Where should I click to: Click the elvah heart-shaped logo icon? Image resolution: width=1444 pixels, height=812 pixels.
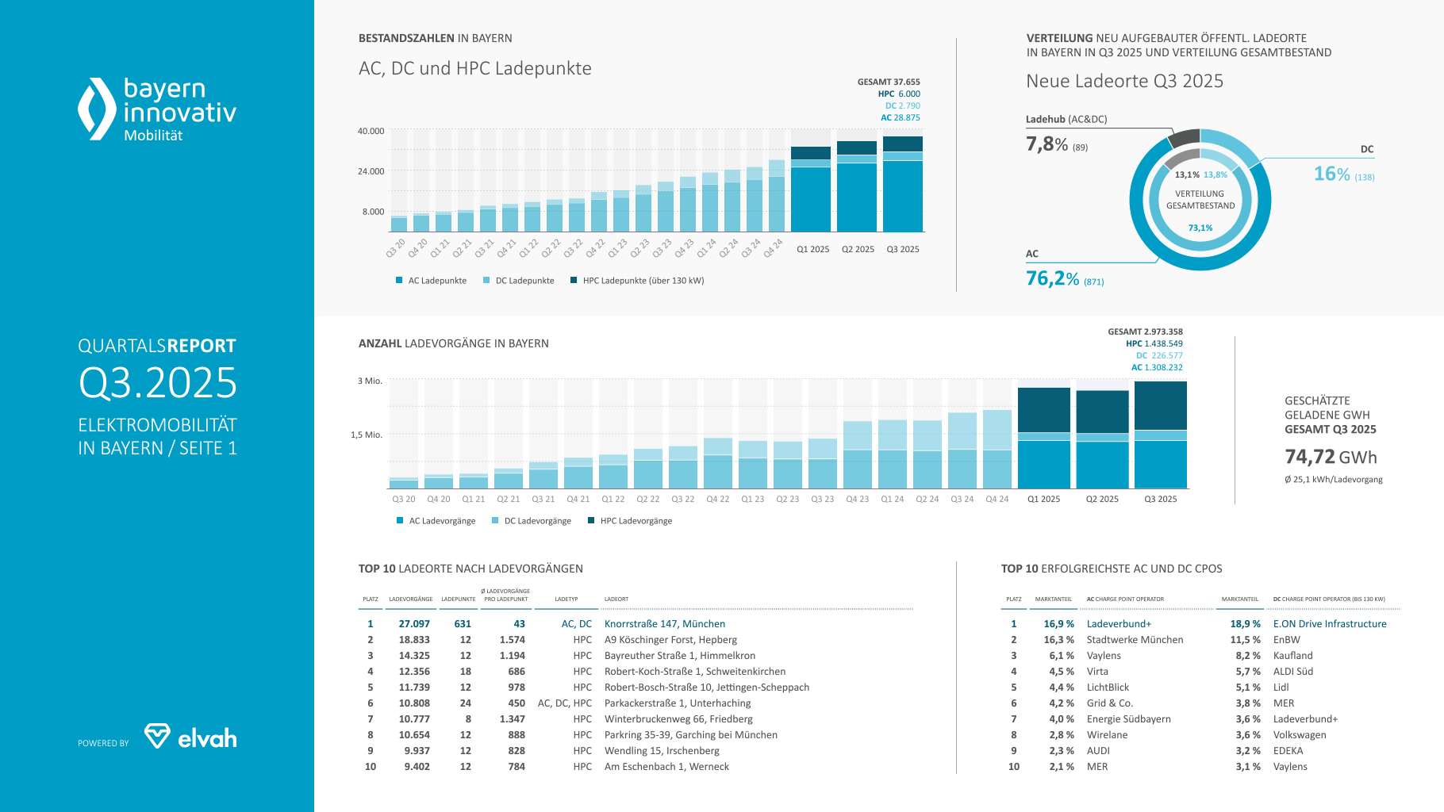tap(157, 736)
